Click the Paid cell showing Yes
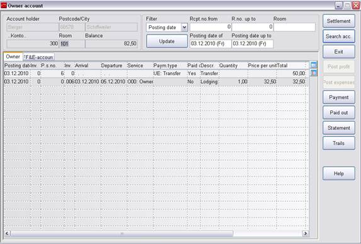Image resolution: width=361 pixels, height=244 pixels. coord(193,74)
